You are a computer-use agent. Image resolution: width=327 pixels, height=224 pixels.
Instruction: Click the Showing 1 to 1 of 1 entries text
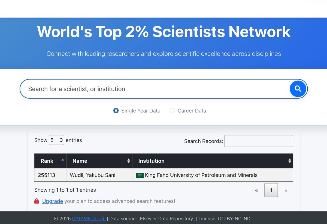(x=65, y=190)
